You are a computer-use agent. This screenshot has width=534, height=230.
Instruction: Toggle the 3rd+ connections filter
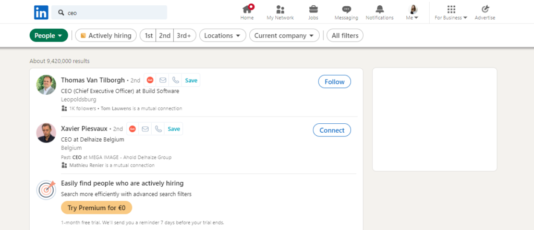pos(184,35)
